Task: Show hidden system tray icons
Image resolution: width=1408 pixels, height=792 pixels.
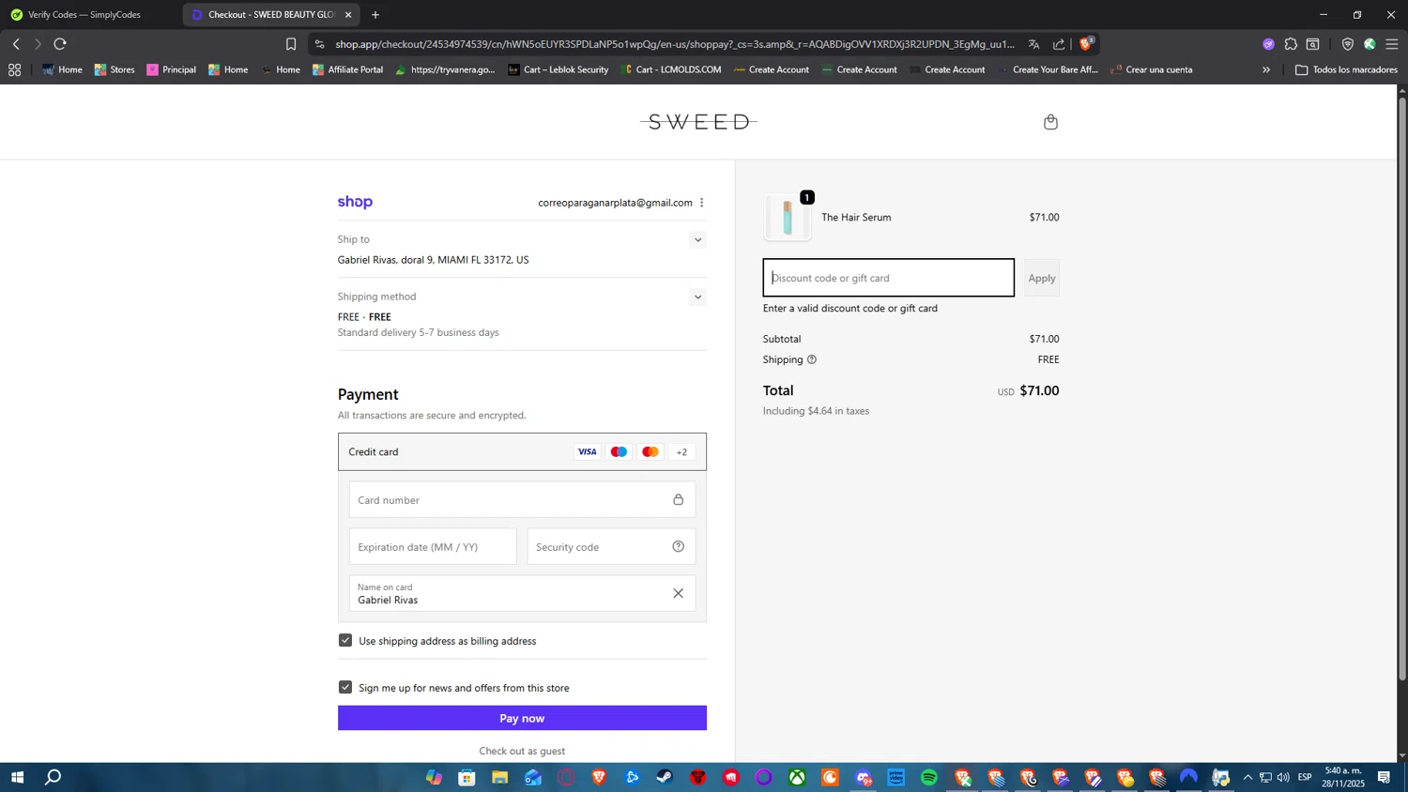Action: pyautogui.click(x=1247, y=777)
